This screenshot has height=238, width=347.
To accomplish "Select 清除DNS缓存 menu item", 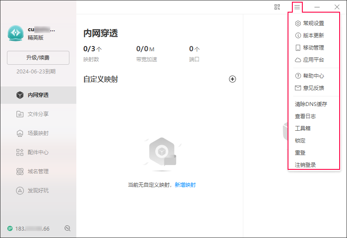I will [x=311, y=104].
